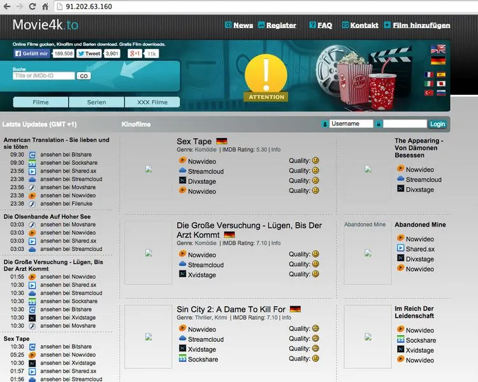Select the Japanese flag icon
Viewport: 478px width, 382px height.
[x=441, y=83]
